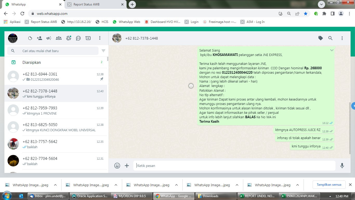Open the emoji picker beside message box
Viewport: 355px width, 200px height.
tap(117, 166)
